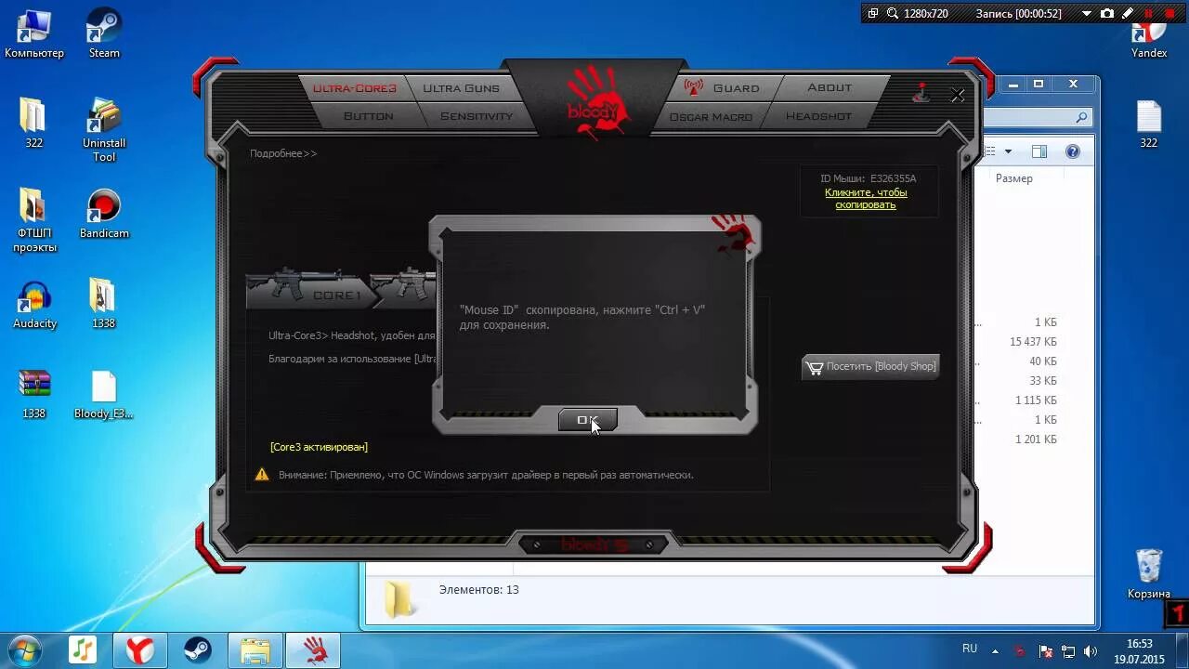Switch to the Ultra Guns tab

461,88
